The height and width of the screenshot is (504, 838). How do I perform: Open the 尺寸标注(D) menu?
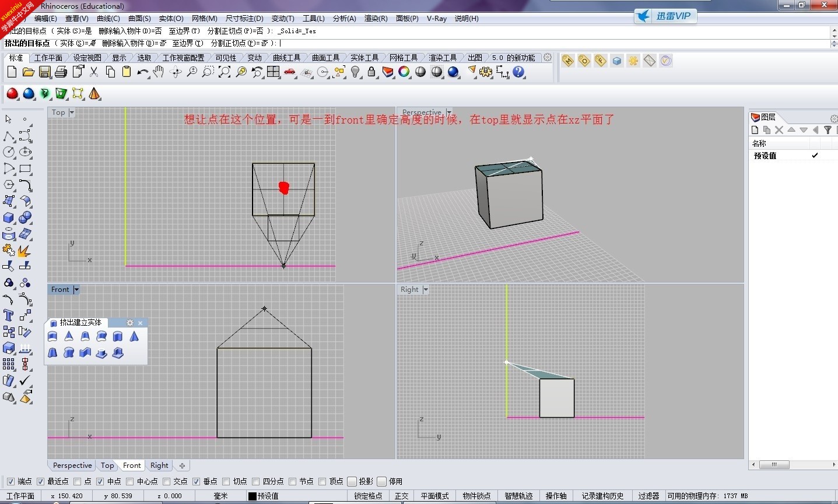(x=244, y=19)
